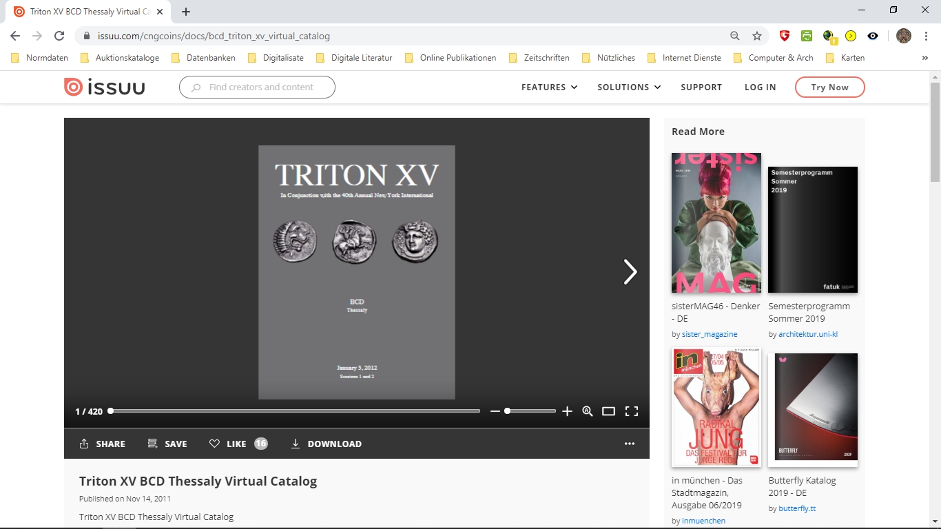This screenshot has width=941, height=529.
Task: Toggle the page view mode icon
Action: tap(608, 411)
